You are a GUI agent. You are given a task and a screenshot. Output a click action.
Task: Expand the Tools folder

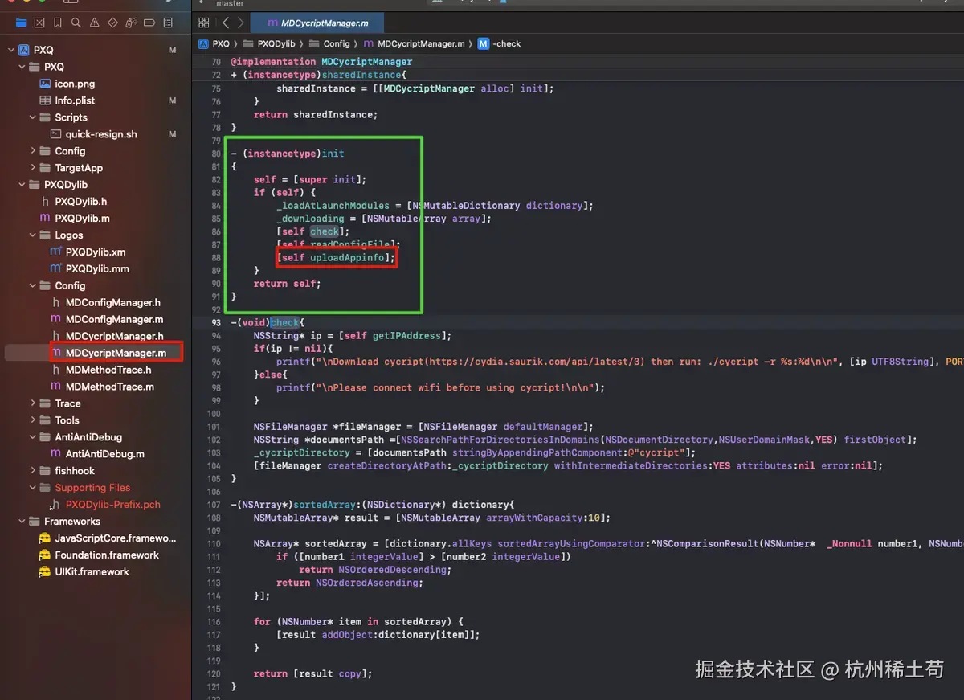33,420
